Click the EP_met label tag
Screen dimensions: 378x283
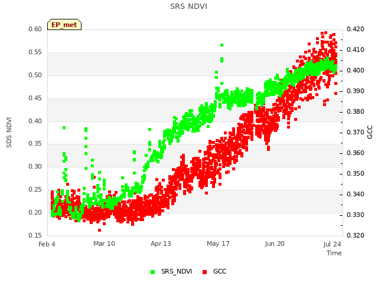pyautogui.click(x=64, y=25)
